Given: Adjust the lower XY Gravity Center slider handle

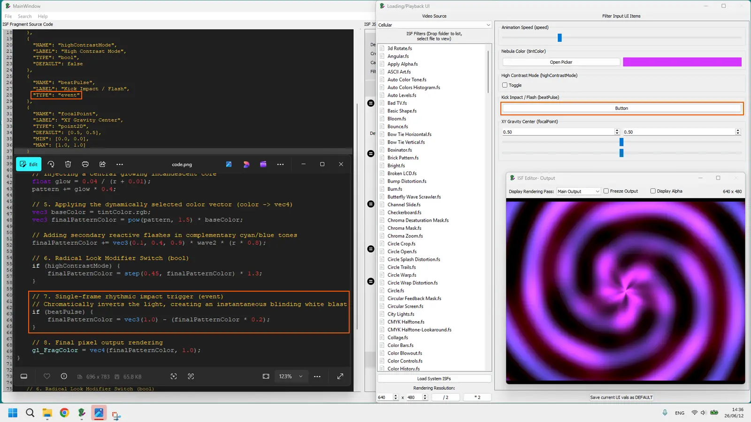Looking at the screenshot, I should point(621,153).
